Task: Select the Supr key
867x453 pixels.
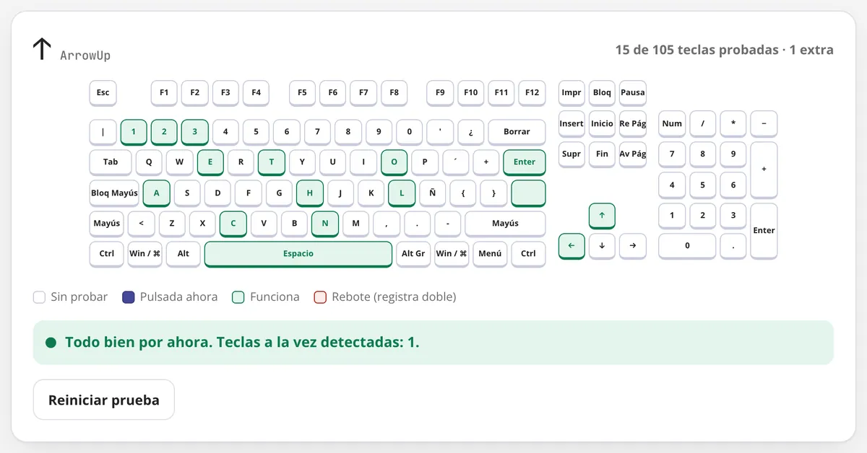Action: point(571,154)
